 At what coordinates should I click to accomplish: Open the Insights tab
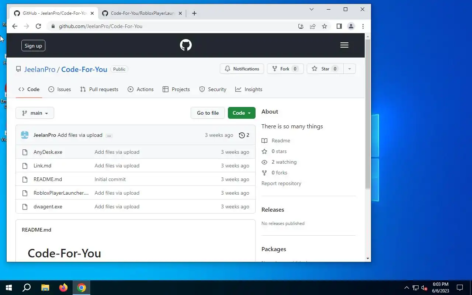[249, 89]
